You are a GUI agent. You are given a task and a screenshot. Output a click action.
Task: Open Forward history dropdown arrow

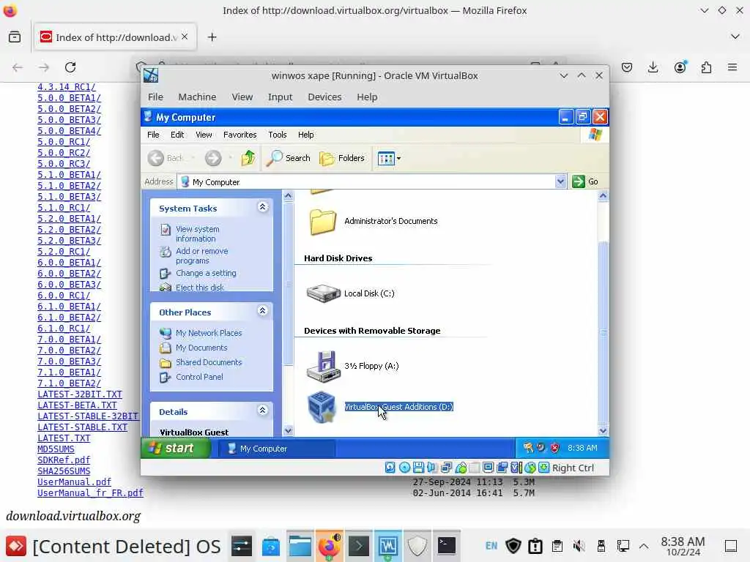[x=231, y=158]
